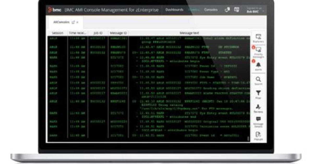This screenshot has width=312, height=164.
Task: Click the application title in header
Action: point(112,10)
